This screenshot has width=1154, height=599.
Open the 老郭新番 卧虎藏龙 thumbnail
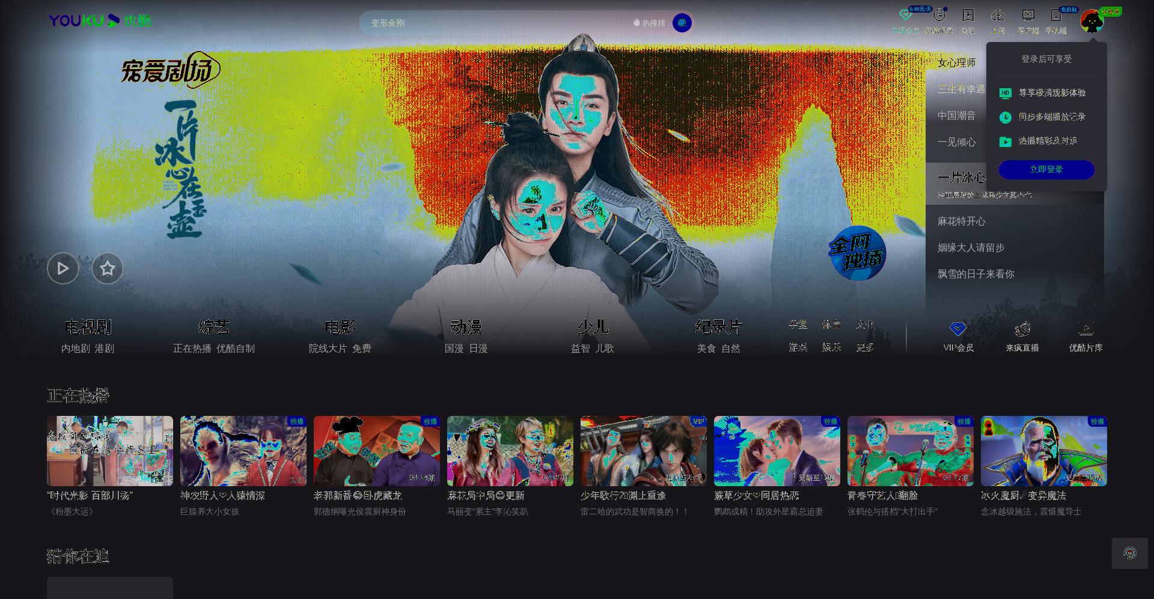(377, 451)
